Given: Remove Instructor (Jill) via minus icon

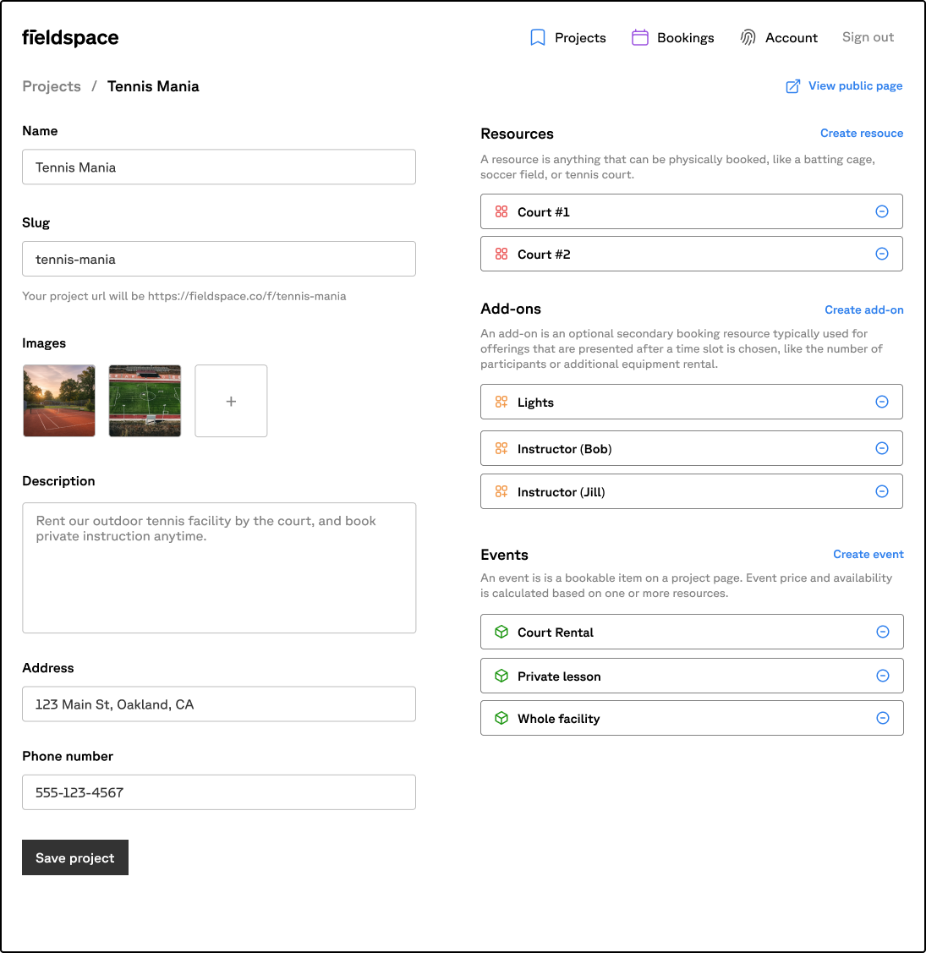Looking at the screenshot, I should coord(882,491).
